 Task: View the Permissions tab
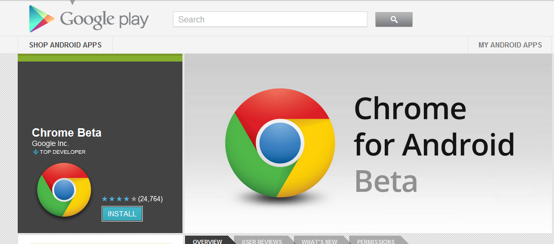coord(376,240)
